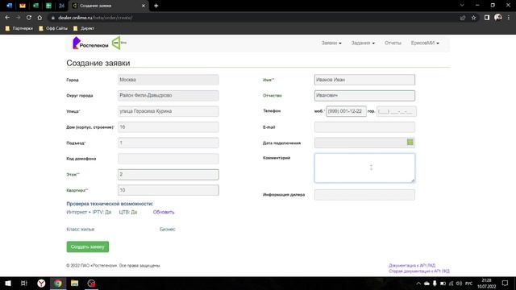
Task: Click the Обновить link for the technical check
Action: coord(164,212)
